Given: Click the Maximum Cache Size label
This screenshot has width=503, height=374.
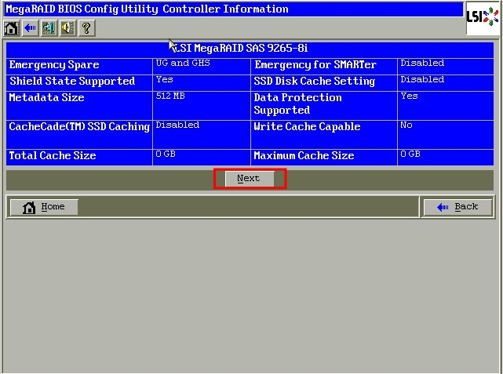Looking at the screenshot, I should [x=304, y=155].
